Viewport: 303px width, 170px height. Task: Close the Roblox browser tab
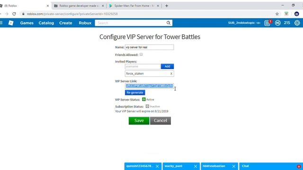tap(48, 6)
